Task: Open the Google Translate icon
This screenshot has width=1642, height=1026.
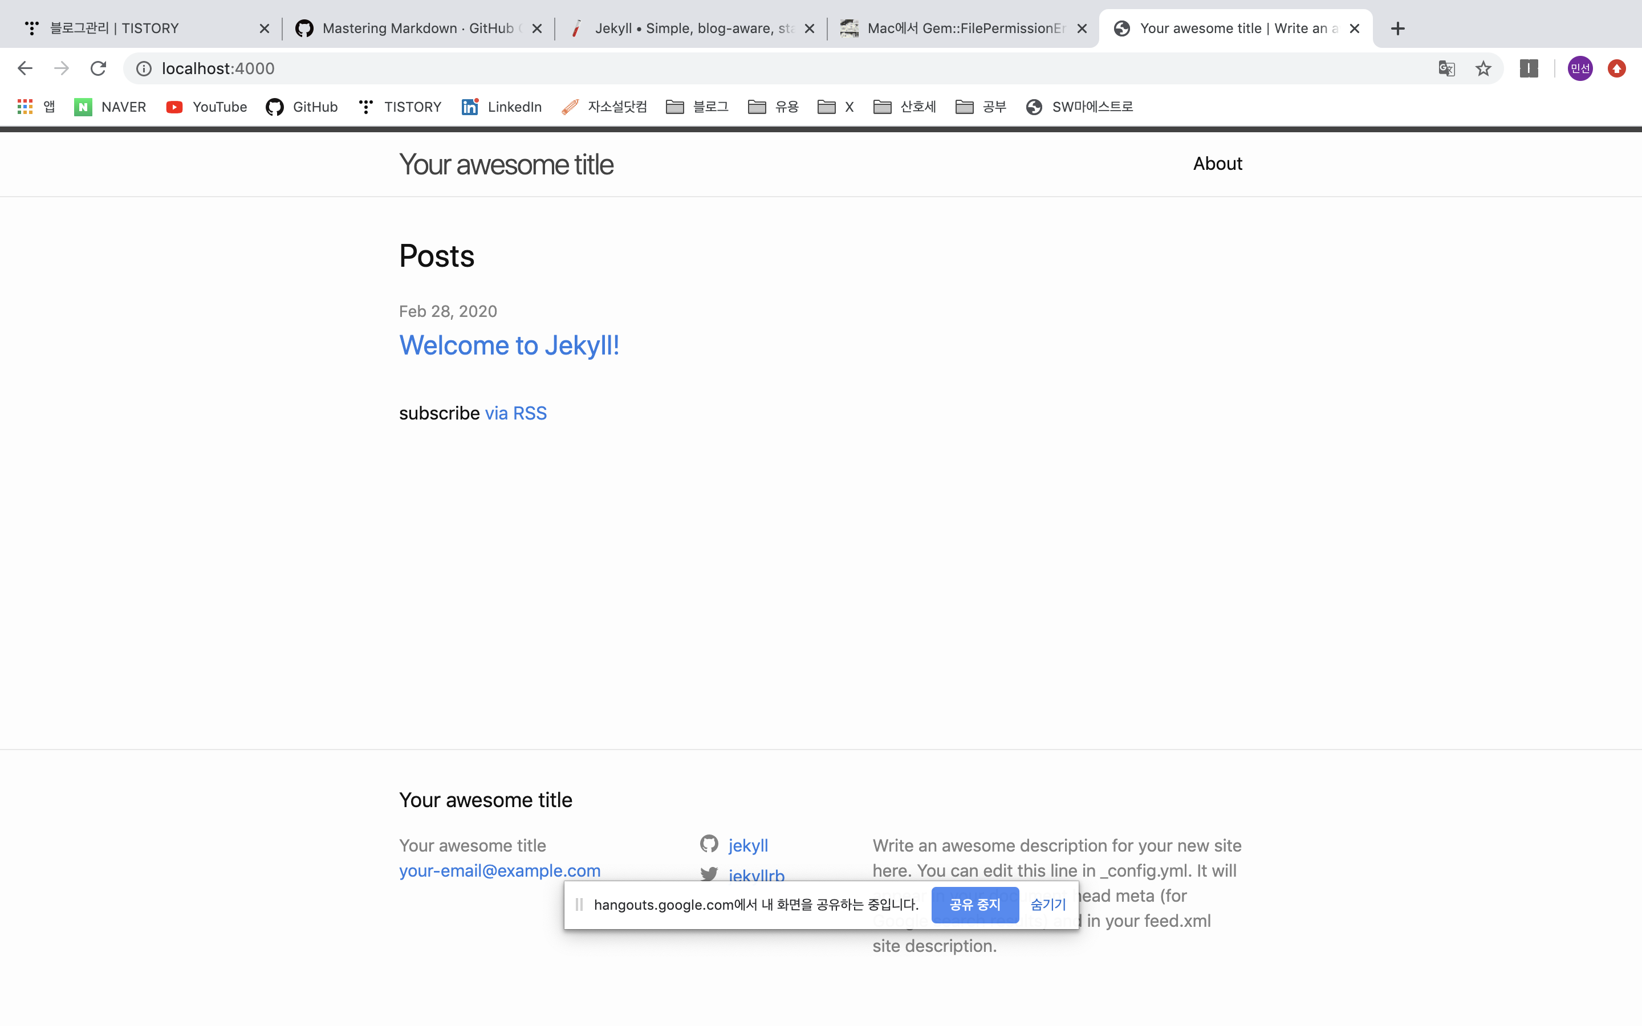Action: tap(1446, 68)
